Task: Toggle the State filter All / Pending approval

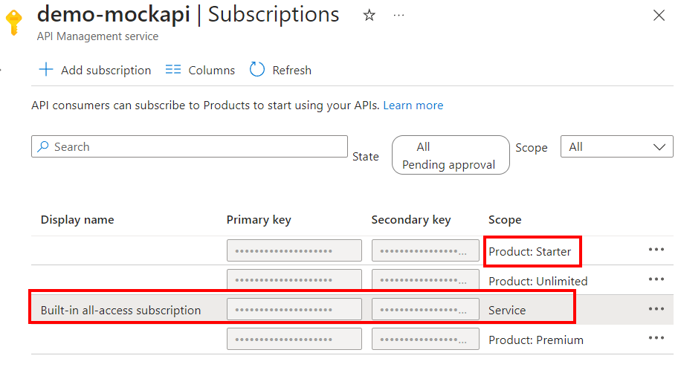Action: pyautogui.click(x=451, y=155)
